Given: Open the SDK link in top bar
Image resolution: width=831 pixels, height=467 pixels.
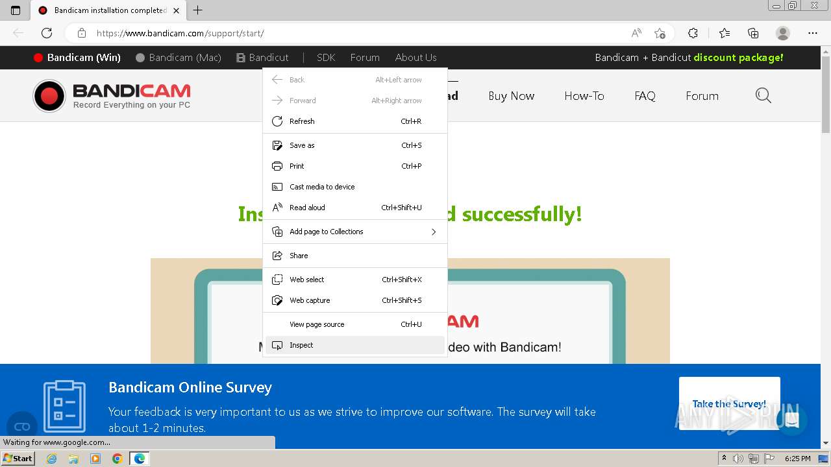Looking at the screenshot, I should tap(326, 58).
